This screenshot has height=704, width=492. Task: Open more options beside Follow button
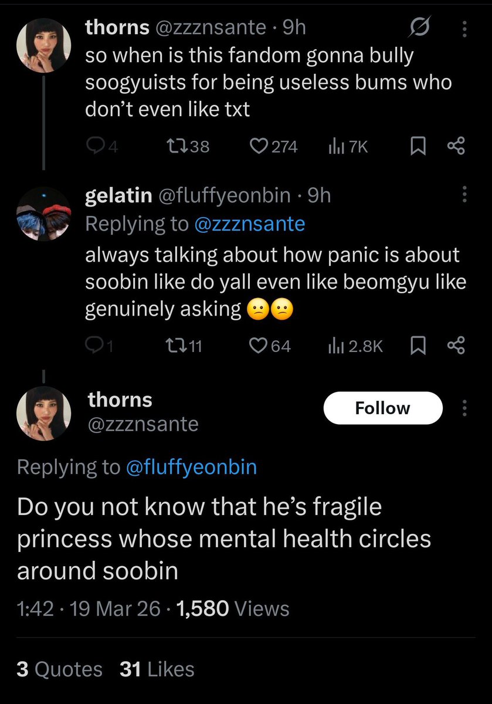pyautogui.click(x=464, y=408)
